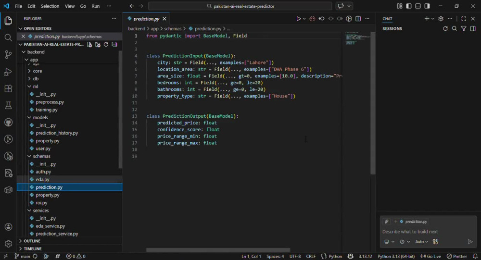
Task: Toggle the primary side bar
Action: point(408,6)
